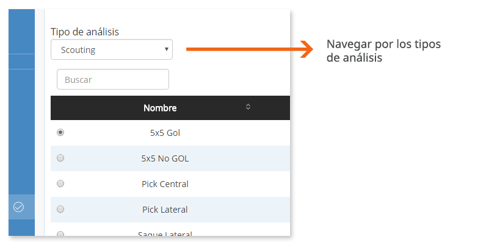The height and width of the screenshot is (245, 500).
Task: Open the Scouting analysis type dropdown
Action: [x=112, y=50]
